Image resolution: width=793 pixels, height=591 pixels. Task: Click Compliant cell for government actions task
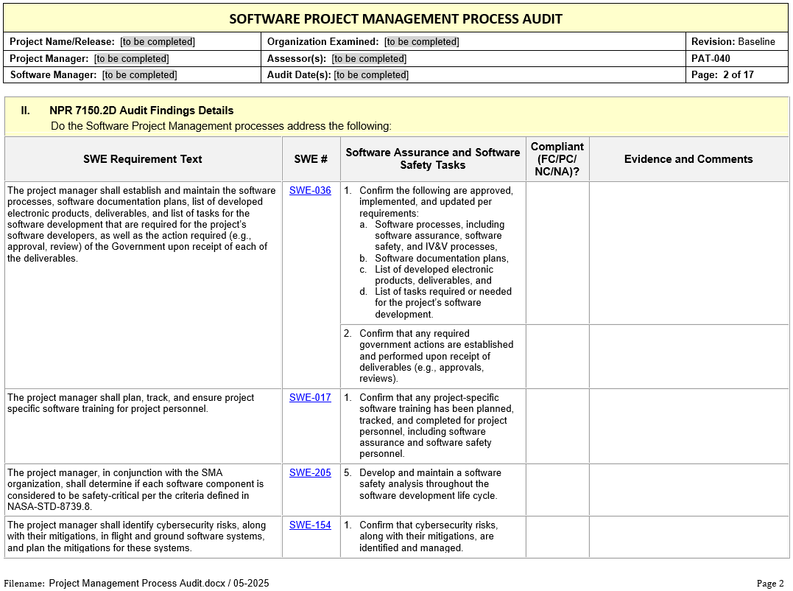tap(557, 357)
